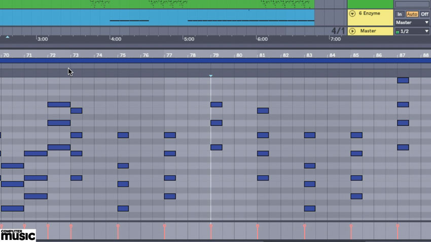Open the 1/2 master output dropdown
The width and height of the screenshot is (431, 242).
[x=412, y=31]
